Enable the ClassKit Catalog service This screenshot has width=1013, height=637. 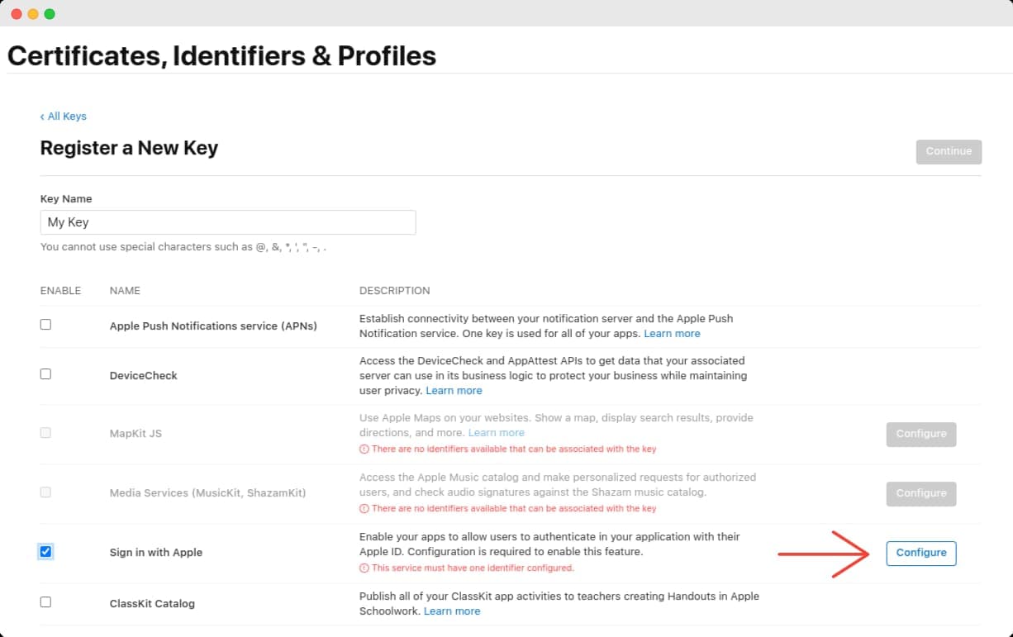(45, 603)
